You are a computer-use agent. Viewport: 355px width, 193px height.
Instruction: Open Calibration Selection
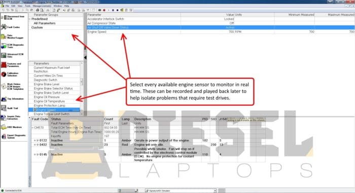click(13, 74)
